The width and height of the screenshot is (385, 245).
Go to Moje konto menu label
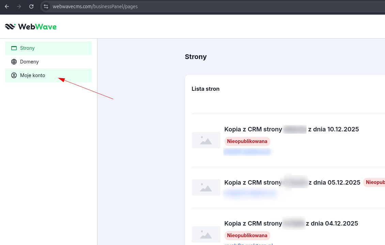pyautogui.click(x=32, y=75)
